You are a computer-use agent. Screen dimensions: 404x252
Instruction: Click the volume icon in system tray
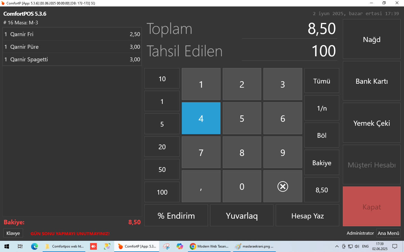pyautogui.click(x=357, y=246)
